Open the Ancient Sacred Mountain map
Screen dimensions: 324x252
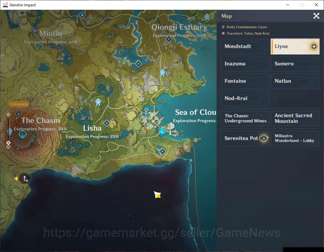pos(295,118)
